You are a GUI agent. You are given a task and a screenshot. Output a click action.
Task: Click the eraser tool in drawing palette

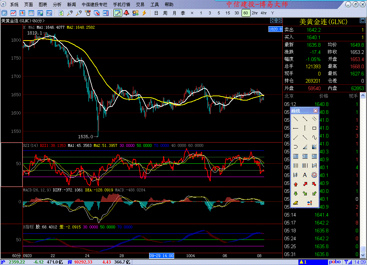296,203
